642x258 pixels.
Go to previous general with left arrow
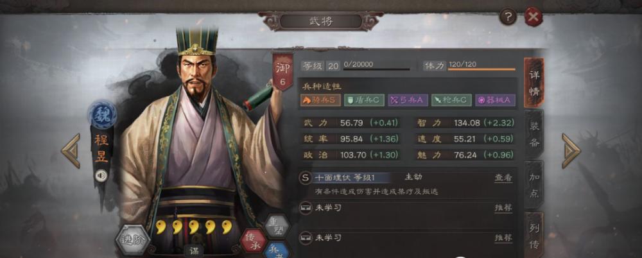click(x=71, y=151)
